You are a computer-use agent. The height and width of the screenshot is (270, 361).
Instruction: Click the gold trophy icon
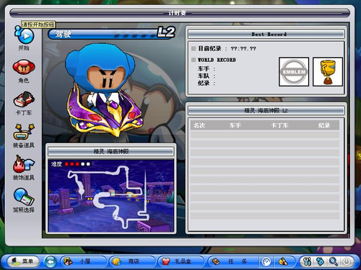point(328,72)
